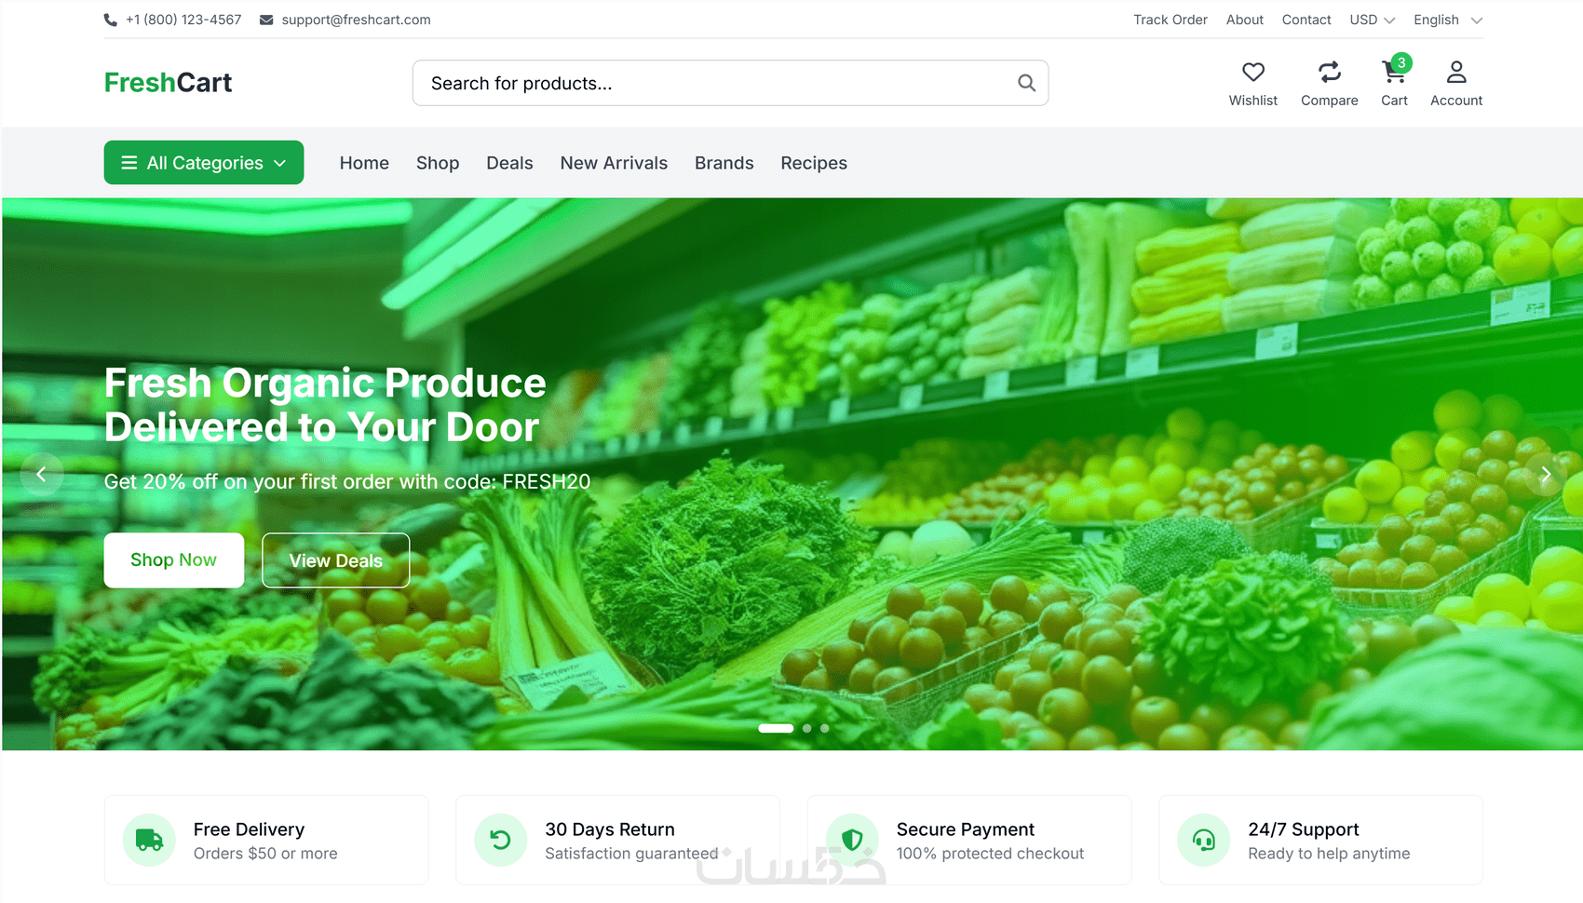Expand the USD currency dropdown
The image size is (1583, 903).
pos(1372,20)
